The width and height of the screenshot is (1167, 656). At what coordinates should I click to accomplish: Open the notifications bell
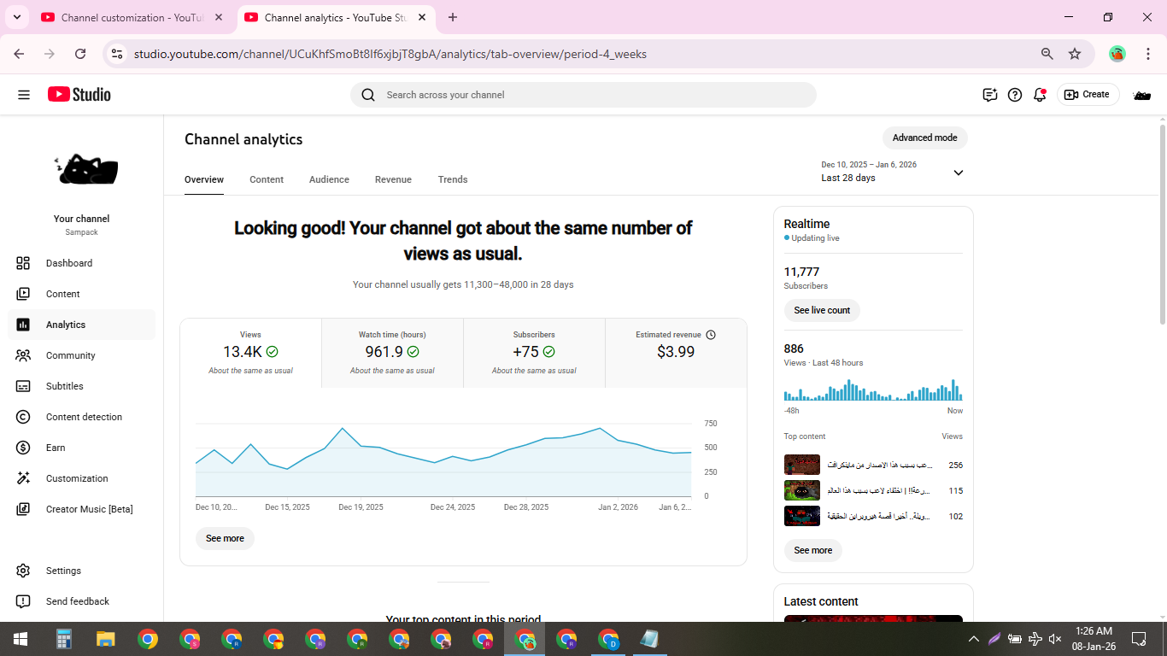(1040, 95)
